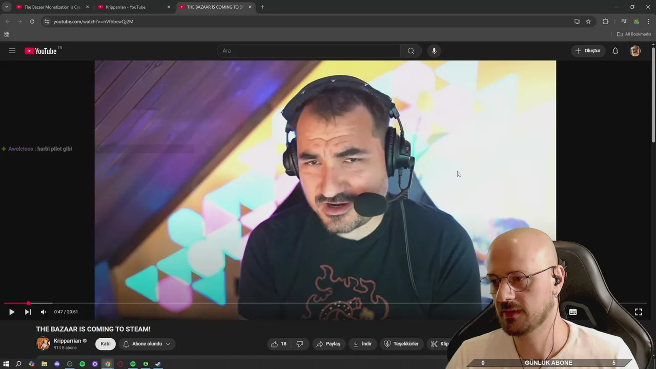
Task: Close the Kripparrian - YouTube tab
Action: coord(169,7)
